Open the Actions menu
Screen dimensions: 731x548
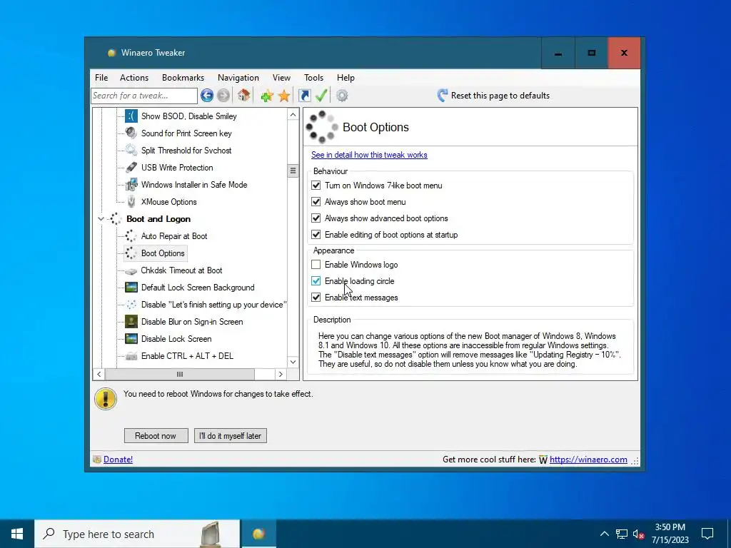point(134,77)
